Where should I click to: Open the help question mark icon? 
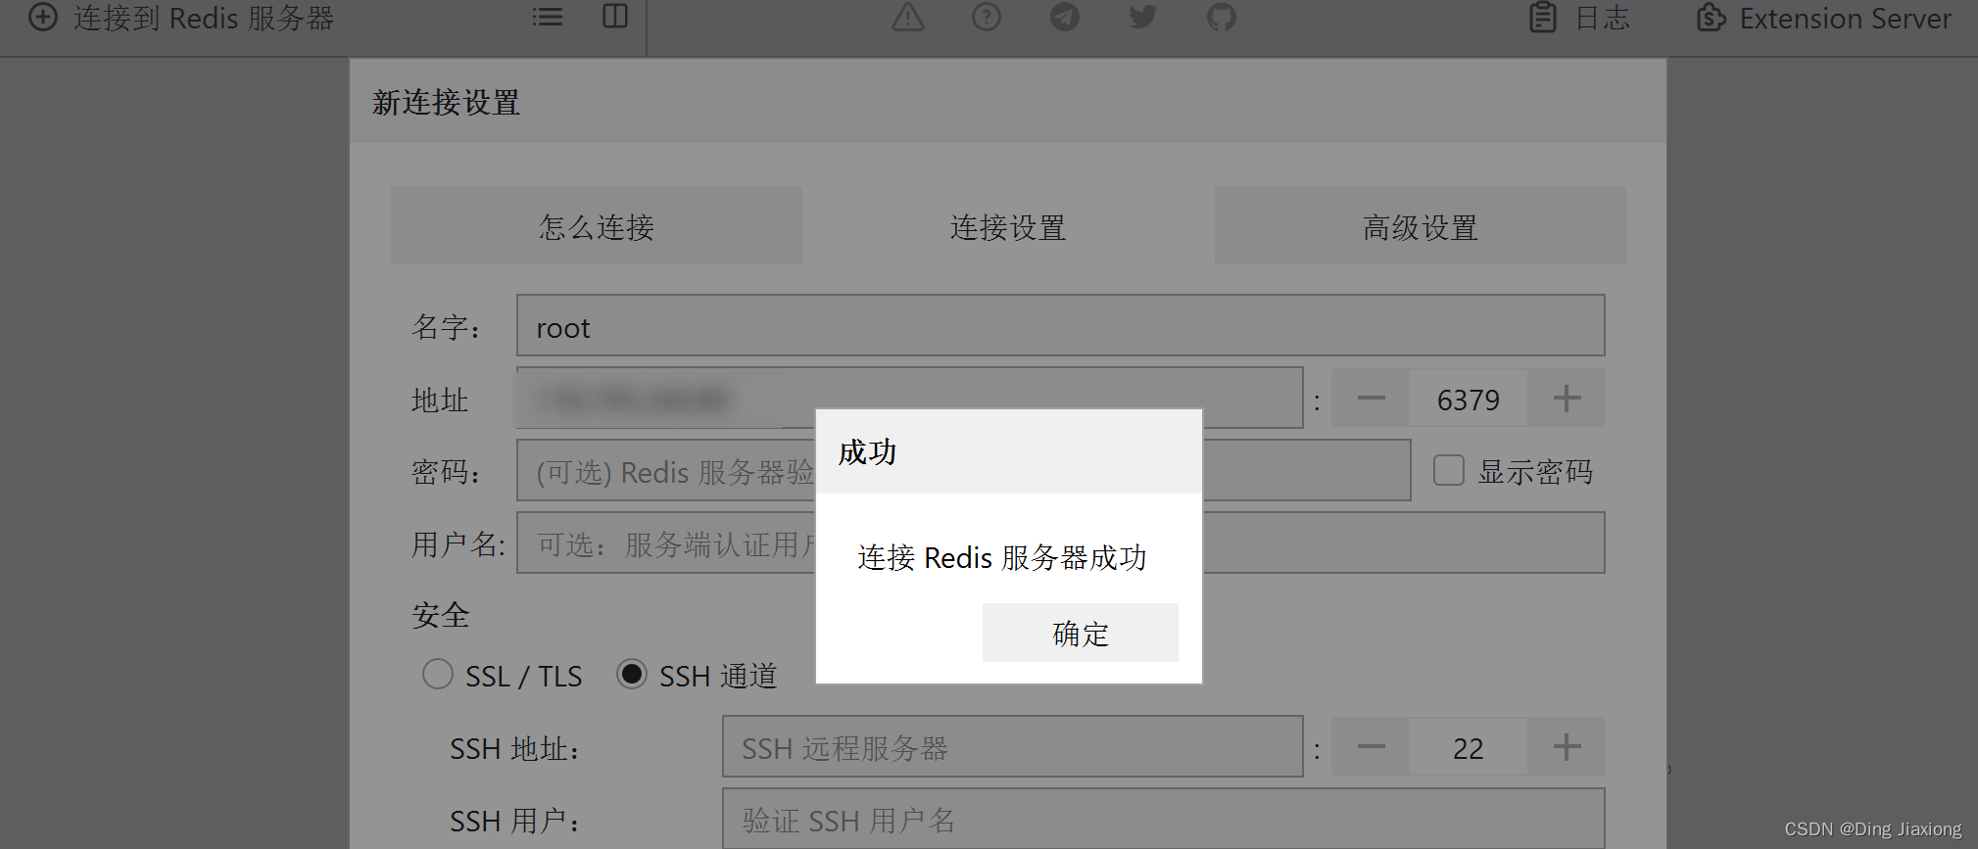(x=987, y=17)
